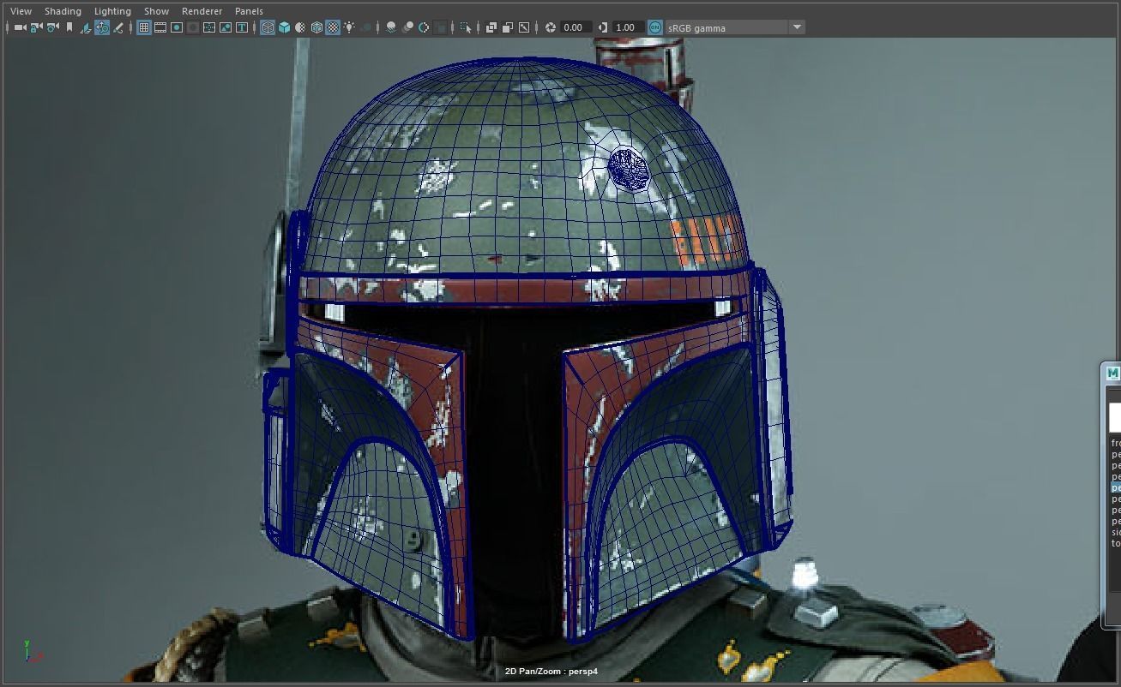
Task: Click the Multisample Anti-aliasing icon
Action: pyautogui.click(x=424, y=27)
